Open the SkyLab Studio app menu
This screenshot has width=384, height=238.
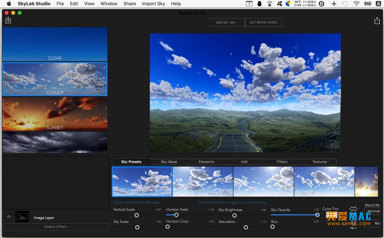coord(34,3)
